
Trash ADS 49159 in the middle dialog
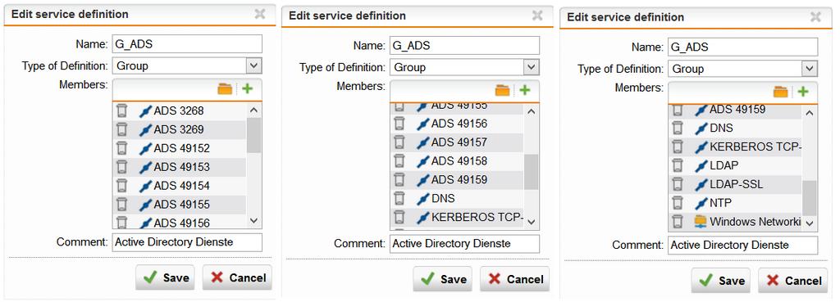tap(399, 179)
